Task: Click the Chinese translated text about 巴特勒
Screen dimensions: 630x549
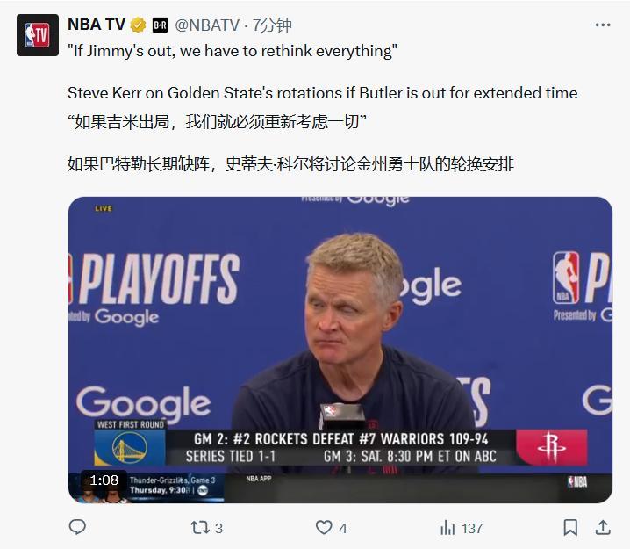Action: 290,164
